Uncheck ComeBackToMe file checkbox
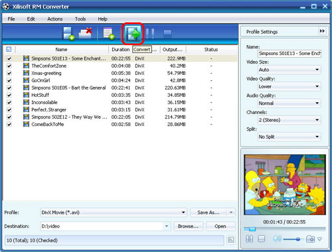This screenshot has width=332, height=252. [9, 124]
